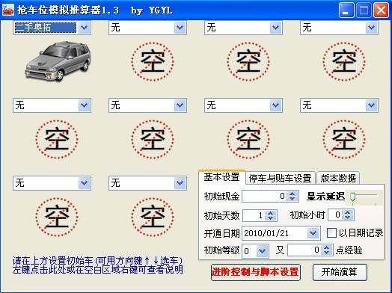Open the 二手奥拓 car selection dropdown
The image size is (392, 293).
tap(84, 28)
